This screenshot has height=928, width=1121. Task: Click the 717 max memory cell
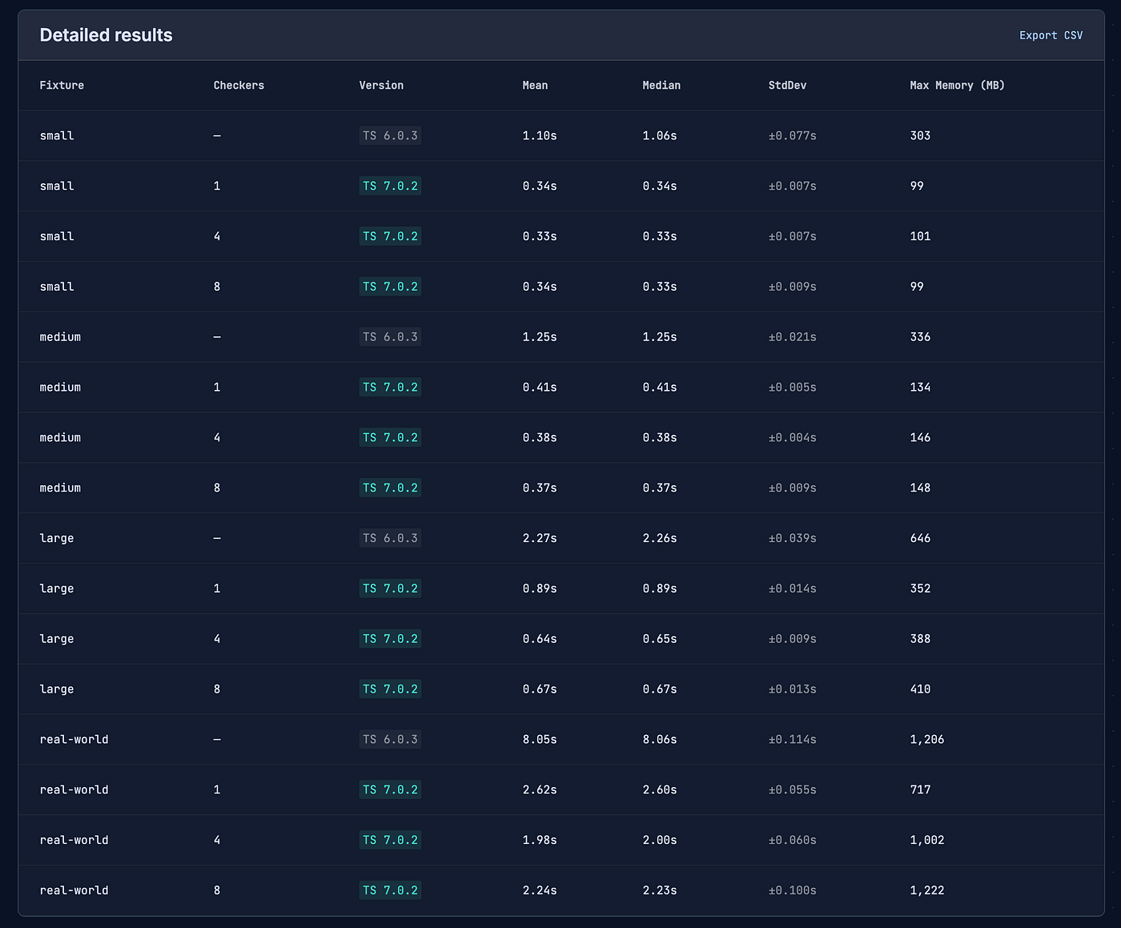tap(920, 790)
